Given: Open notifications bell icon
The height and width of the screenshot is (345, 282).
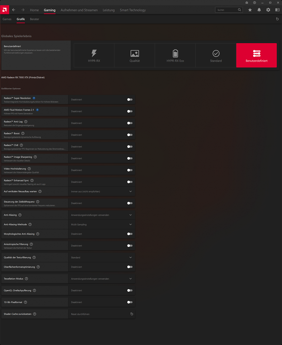Looking at the screenshot, I should 259,10.
